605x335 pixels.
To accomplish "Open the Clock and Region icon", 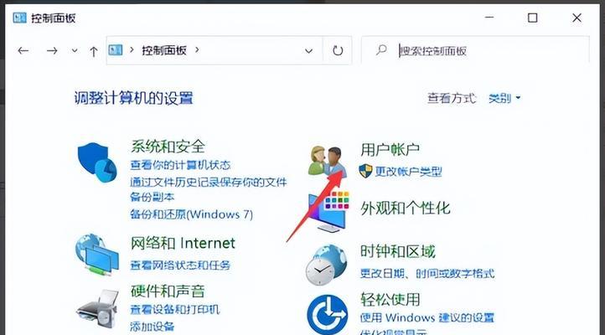I will click(327, 265).
